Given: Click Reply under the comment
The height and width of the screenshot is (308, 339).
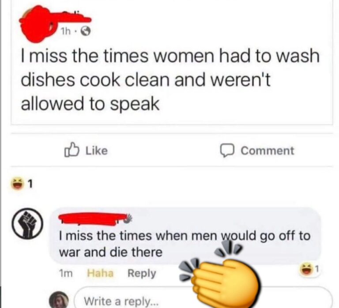Looking at the screenshot, I should click(x=142, y=274).
